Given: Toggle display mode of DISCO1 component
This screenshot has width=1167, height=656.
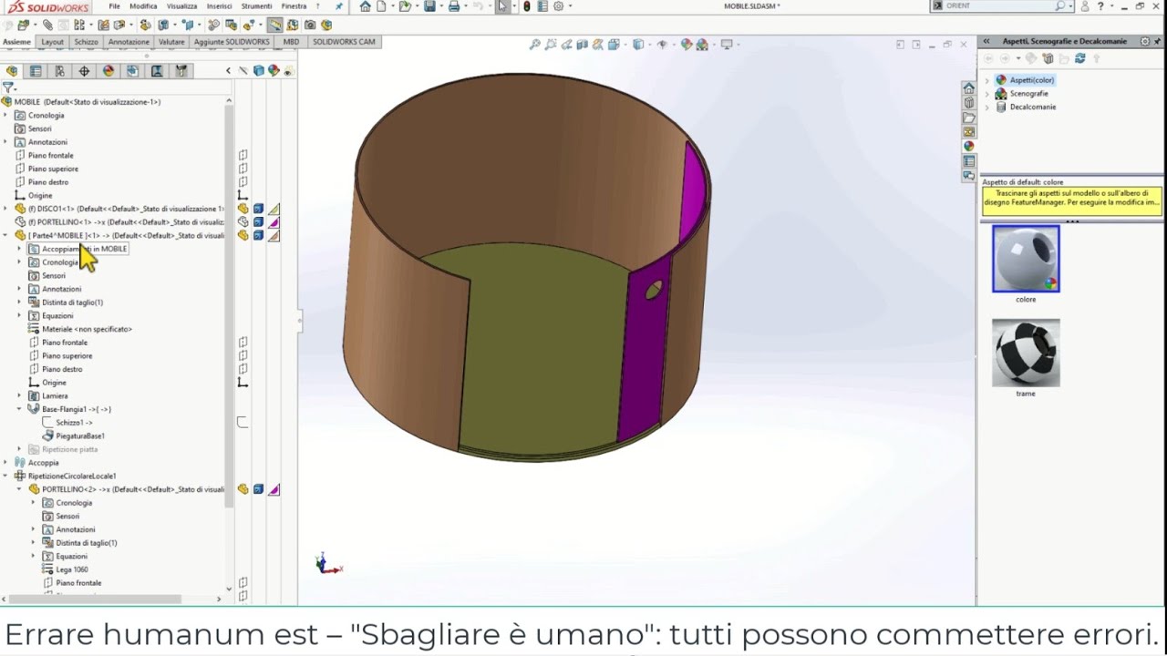Looking at the screenshot, I should pyautogui.click(x=258, y=209).
